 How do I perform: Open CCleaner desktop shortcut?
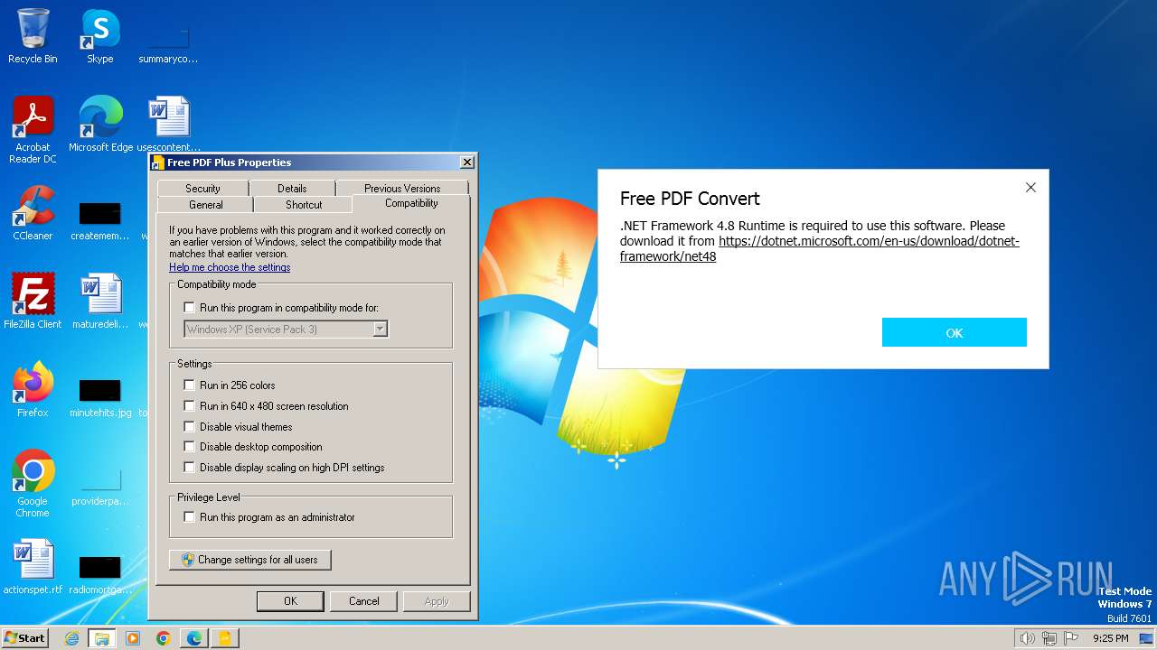(x=33, y=212)
